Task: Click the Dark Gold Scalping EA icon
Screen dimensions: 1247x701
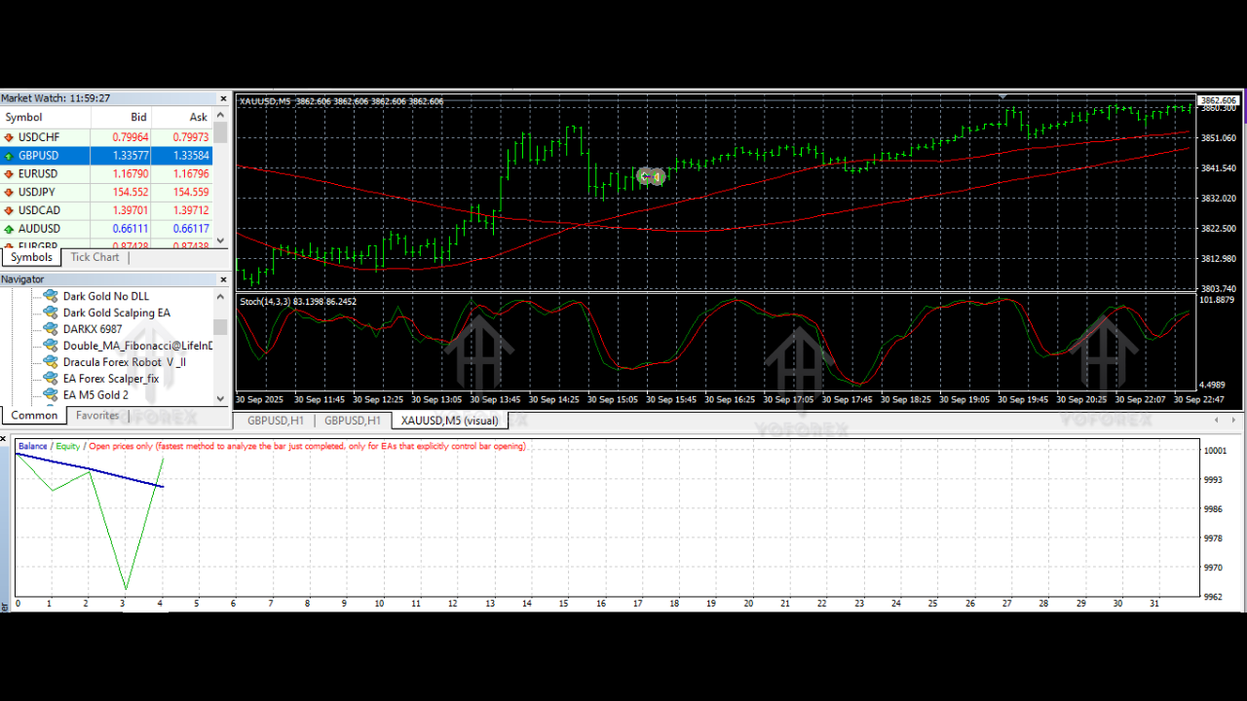Action: point(51,313)
